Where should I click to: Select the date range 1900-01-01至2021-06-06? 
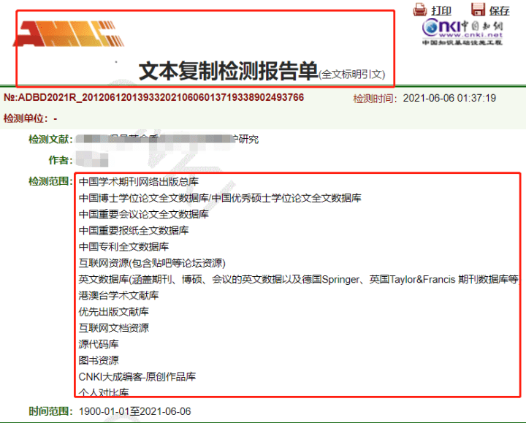[135, 411]
